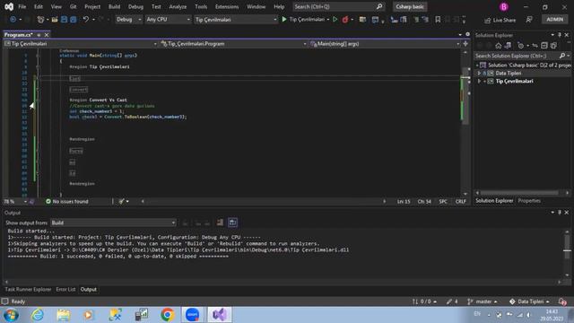Click Pending Changes Filter clock icon
The height and width of the screenshot is (323, 574).
pyautogui.click(x=520, y=46)
